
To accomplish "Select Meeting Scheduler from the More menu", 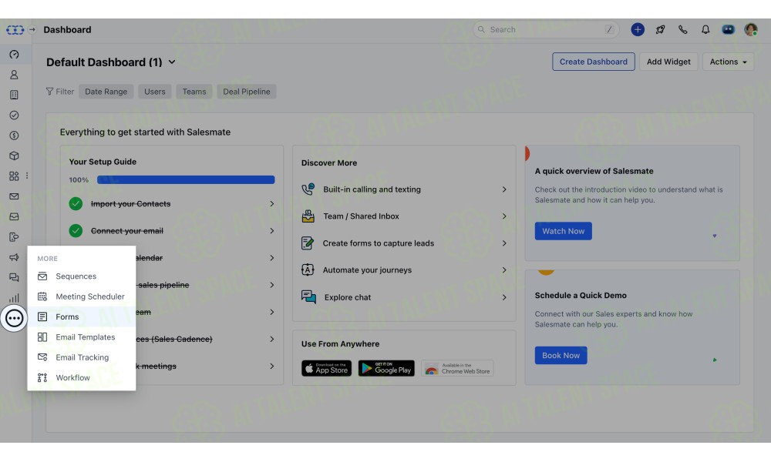I will point(82,296).
